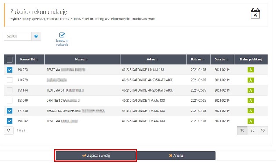Image resolution: width=276 pixels, height=163 pixels.
Task: Set page size to 20 rows
Action: (252, 131)
